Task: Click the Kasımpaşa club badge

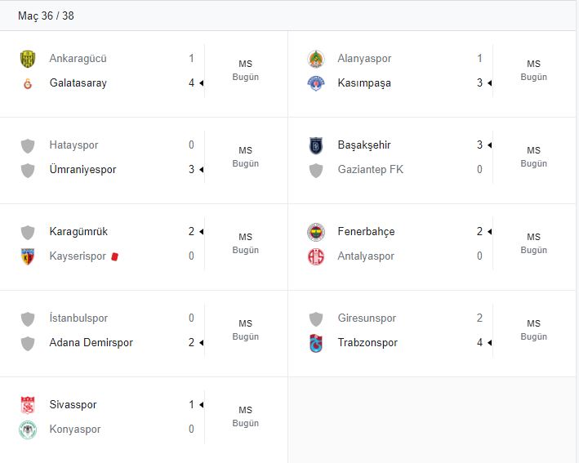Action: click(x=316, y=83)
